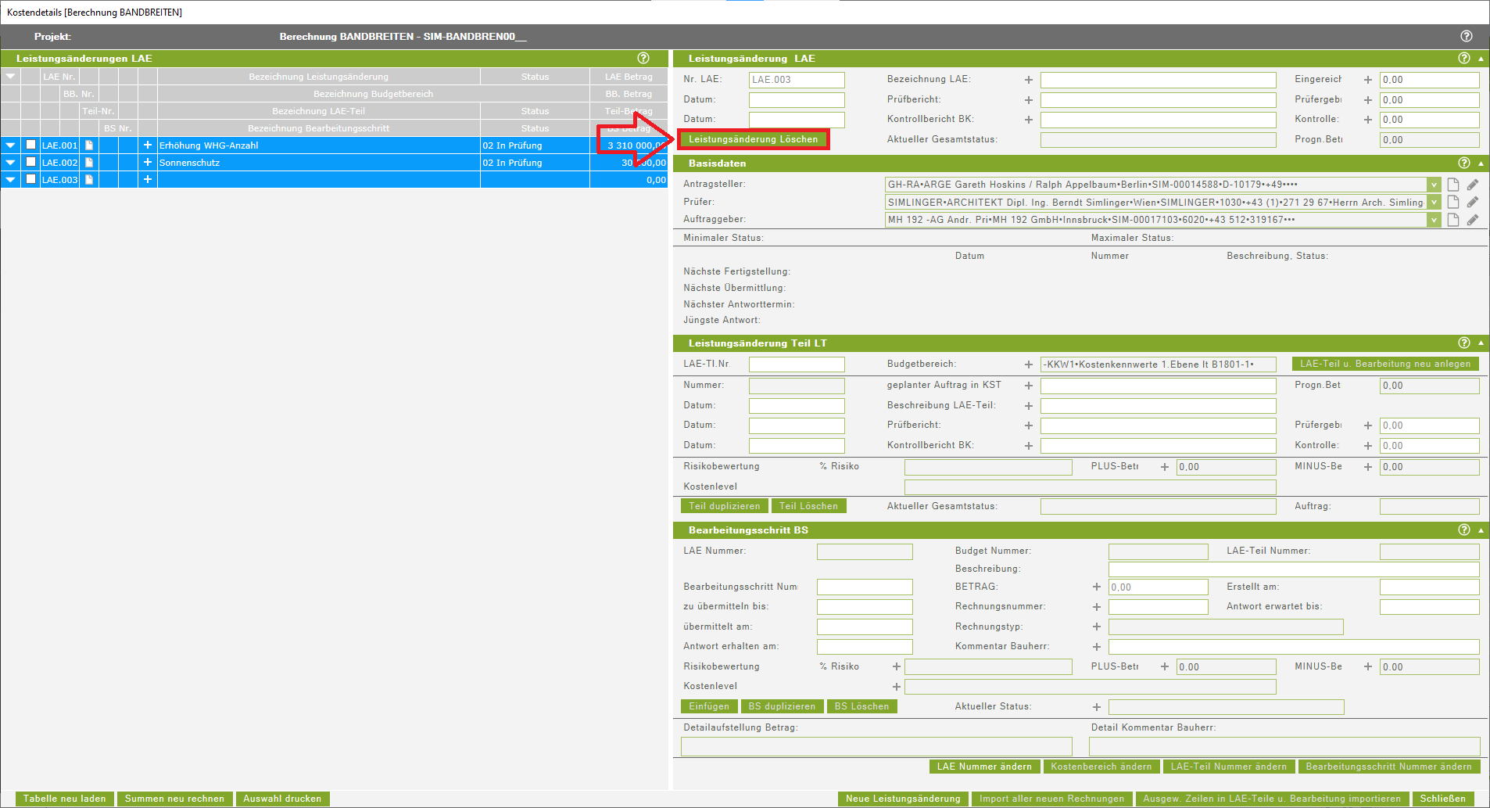Click the plus icon in the Sonnenschutz row
This screenshot has height=808, width=1490.
pos(147,162)
